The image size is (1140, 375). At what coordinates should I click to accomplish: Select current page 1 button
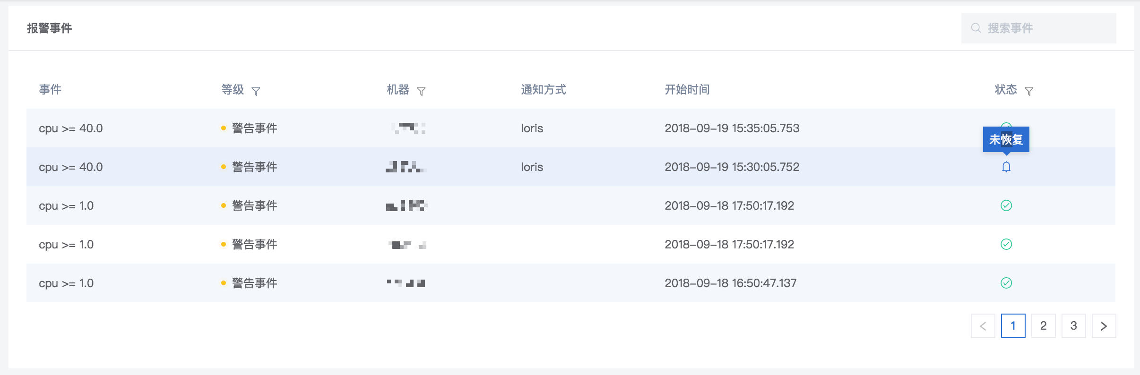point(1013,326)
